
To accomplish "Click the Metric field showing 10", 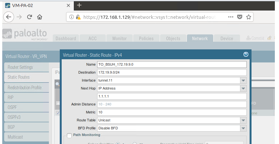I will click(172, 112).
